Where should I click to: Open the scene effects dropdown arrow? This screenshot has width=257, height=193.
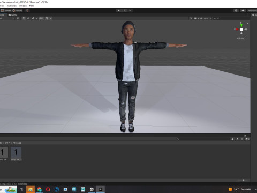[37, 18]
